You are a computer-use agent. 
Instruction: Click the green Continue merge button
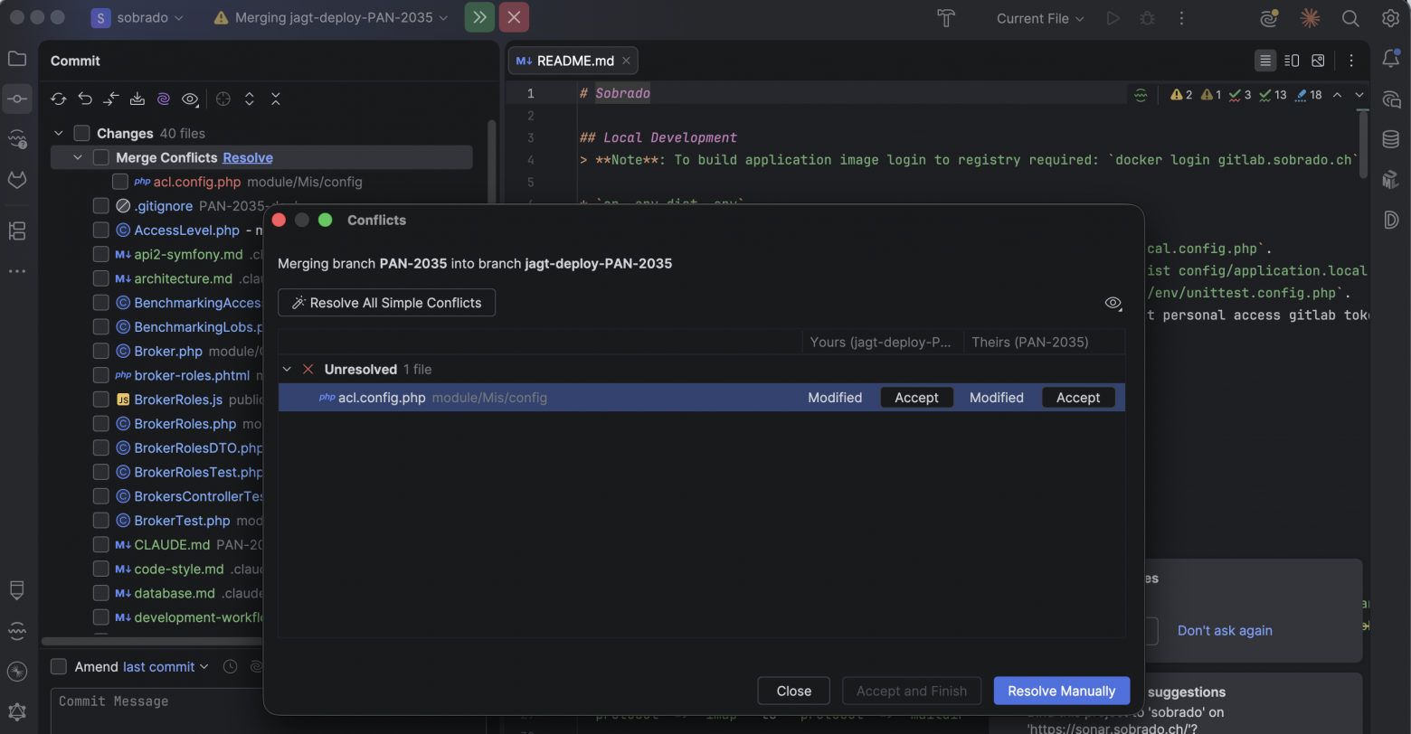tap(479, 17)
